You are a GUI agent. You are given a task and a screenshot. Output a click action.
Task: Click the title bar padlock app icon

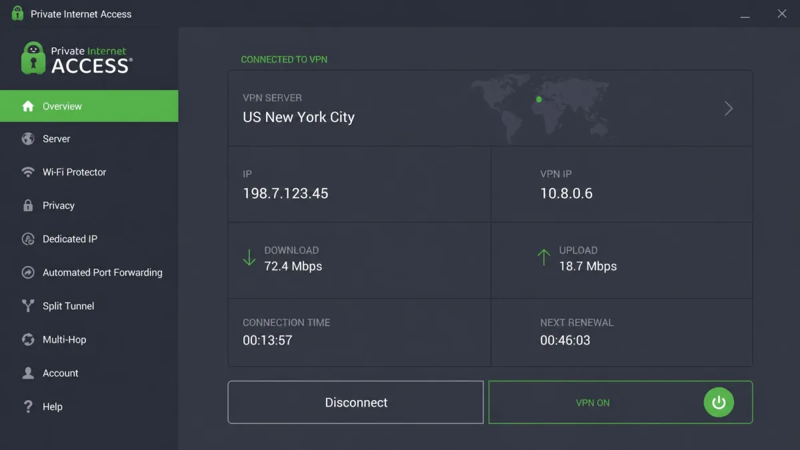tap(17, 13)
